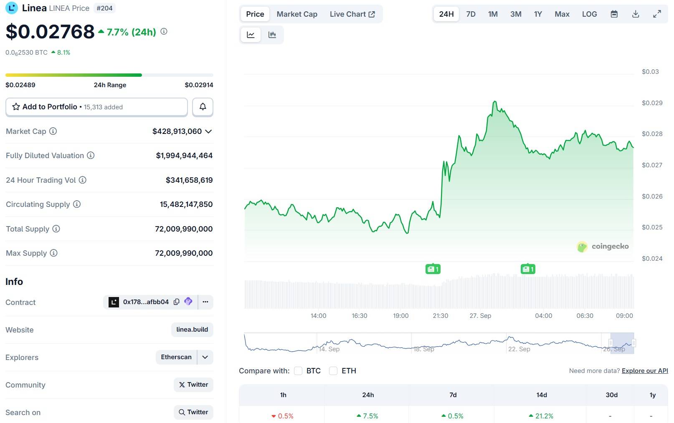Enable BTC comparison checkbox
674x423 pixels.
point(298,371)
